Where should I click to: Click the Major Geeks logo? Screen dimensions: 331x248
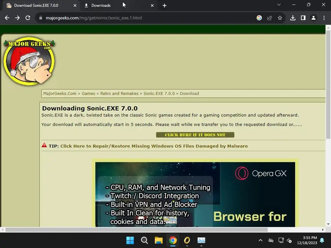[x=29, y=61]
